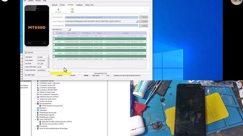Select the Download tab

(70, 5)
